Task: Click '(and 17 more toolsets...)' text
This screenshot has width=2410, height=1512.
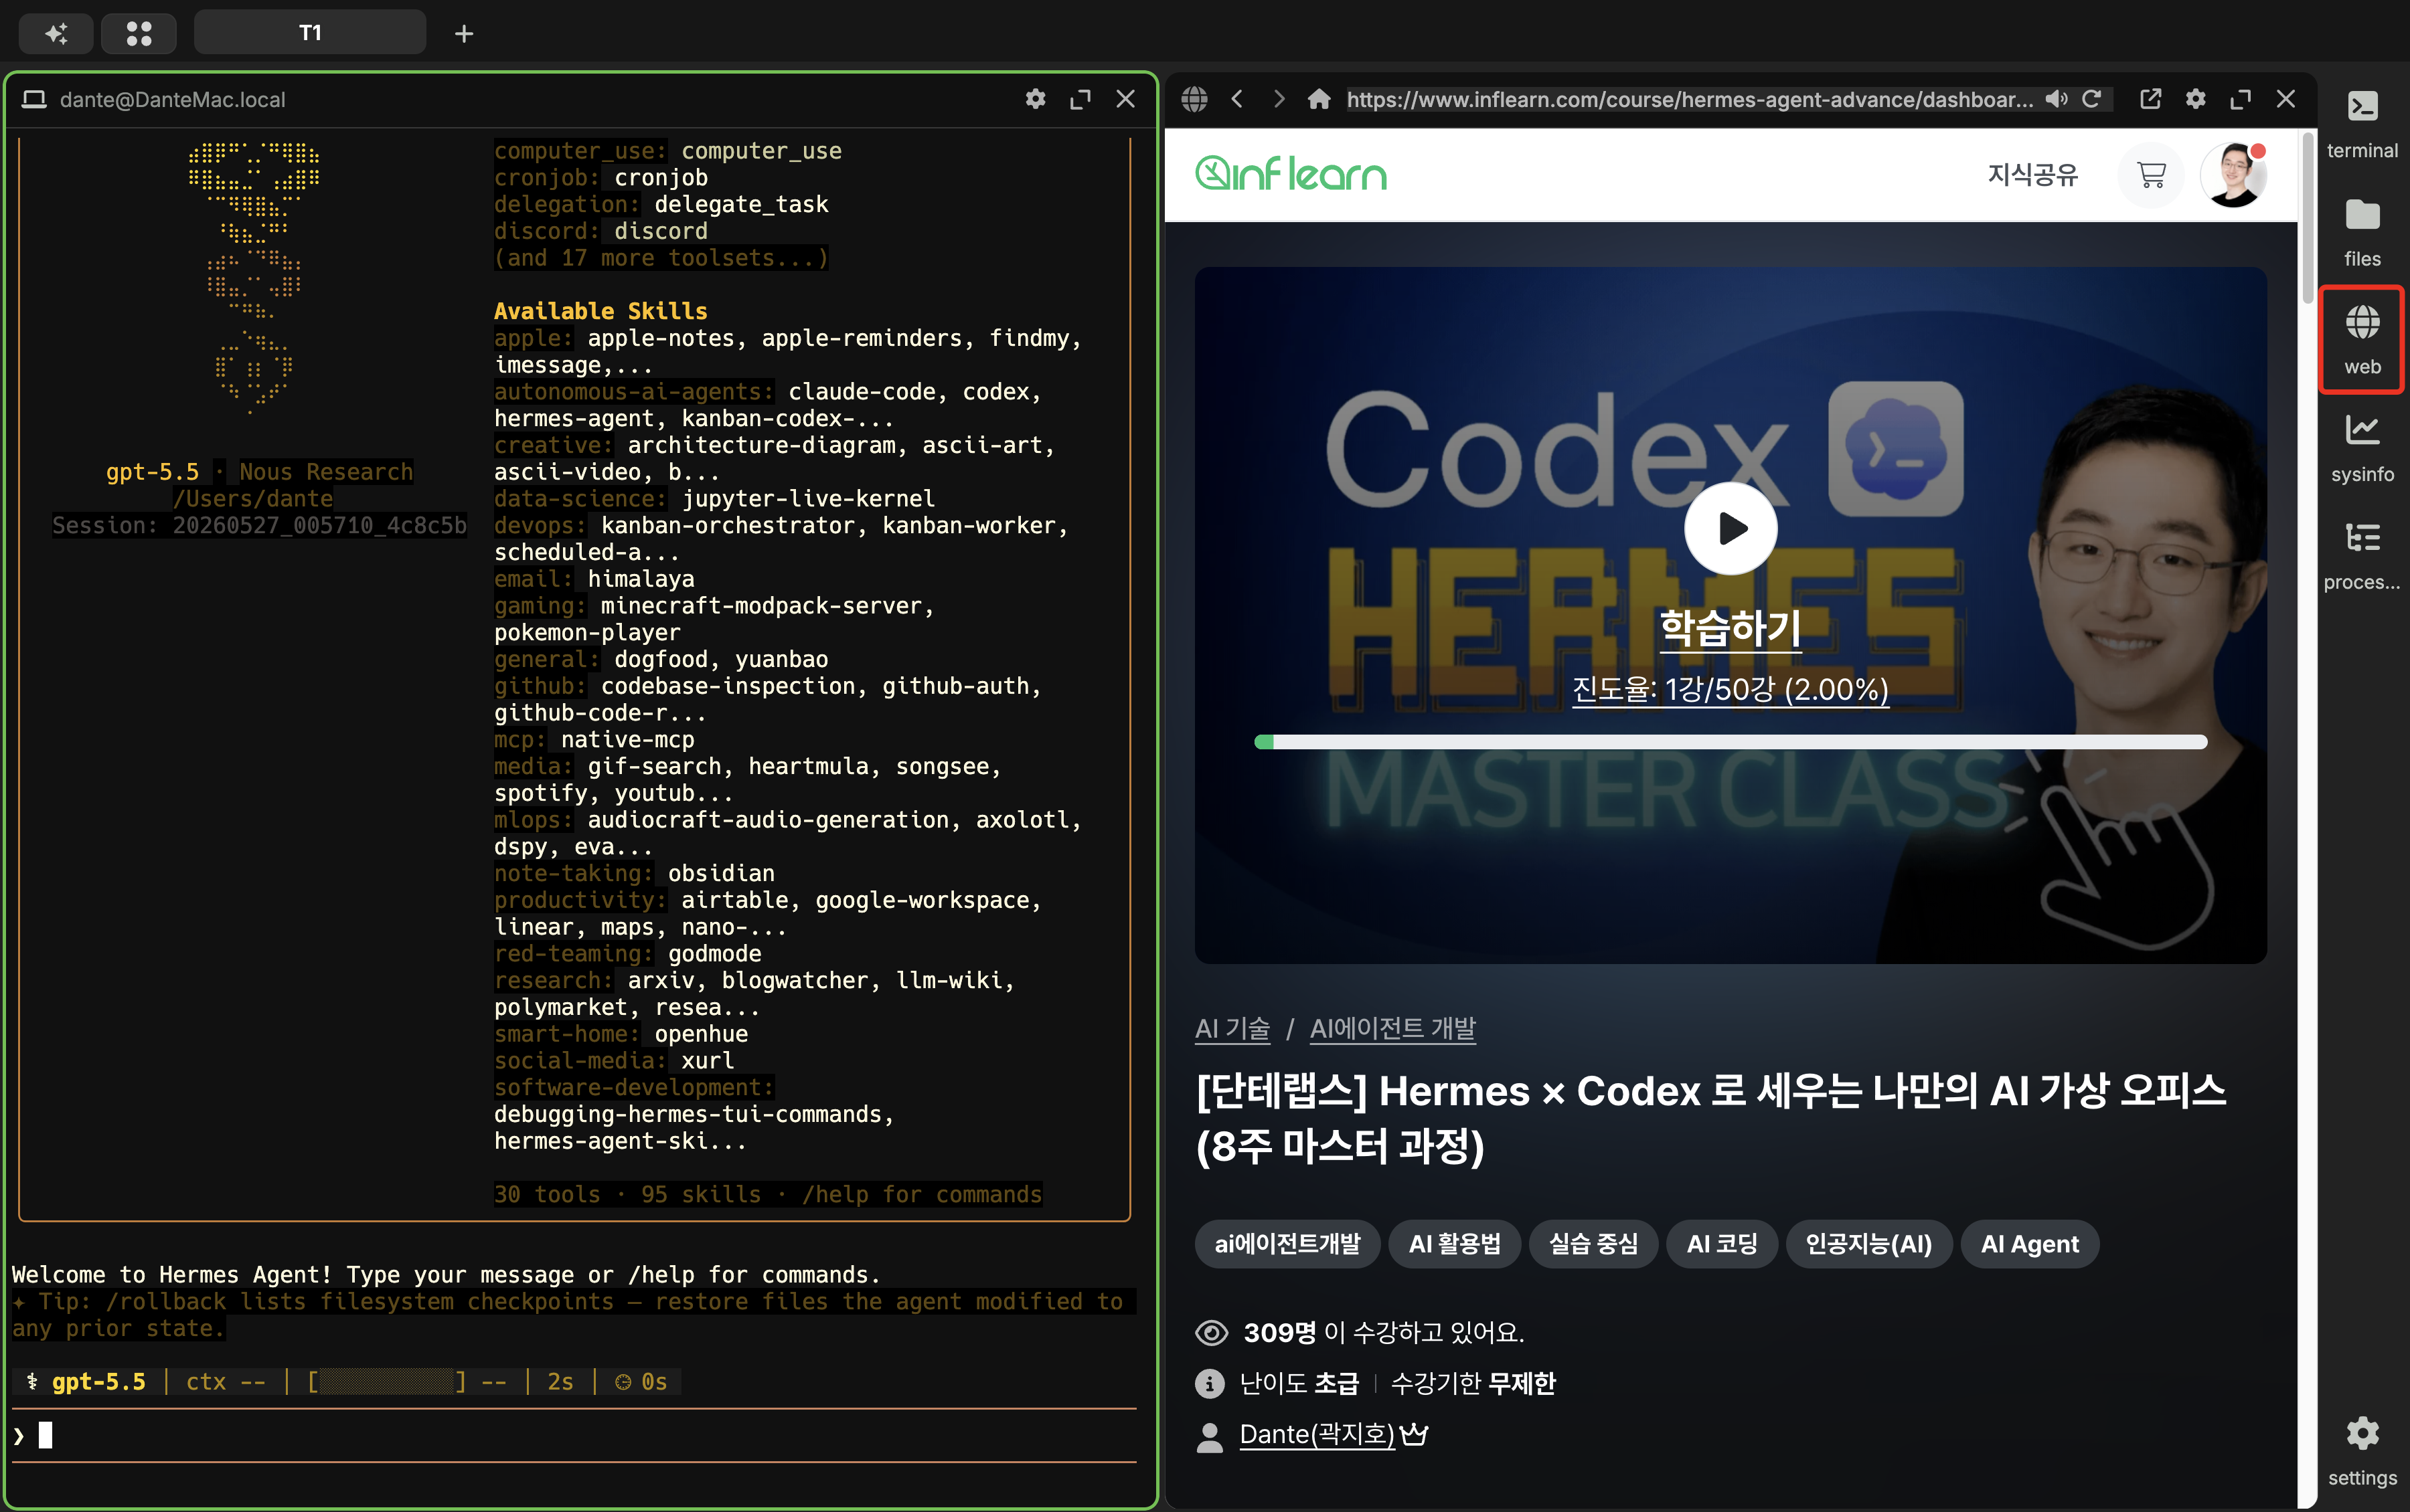Action: tap(661, 258)
